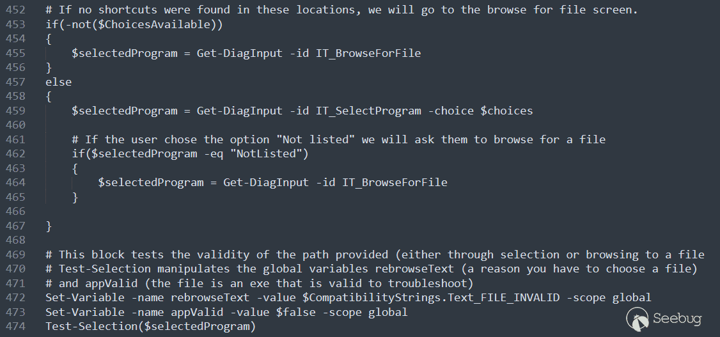
Task: Click line number 466 in the gutter
Action: (15, 212)
